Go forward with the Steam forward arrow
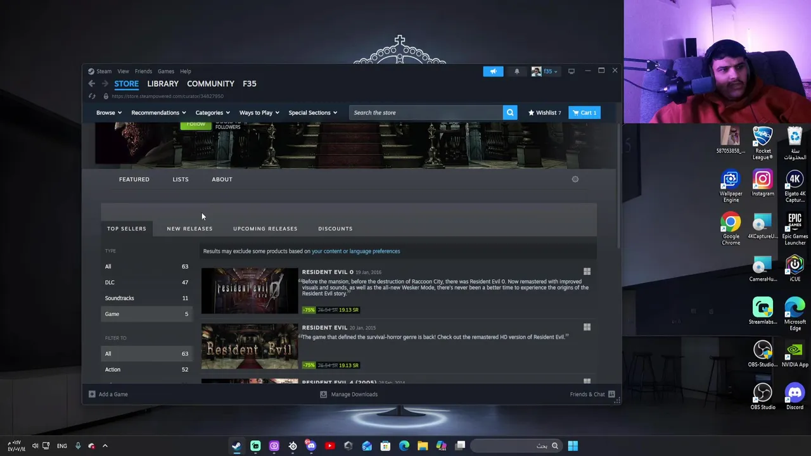The width and height of the screenshot is (811, 456). click(105, 84)
